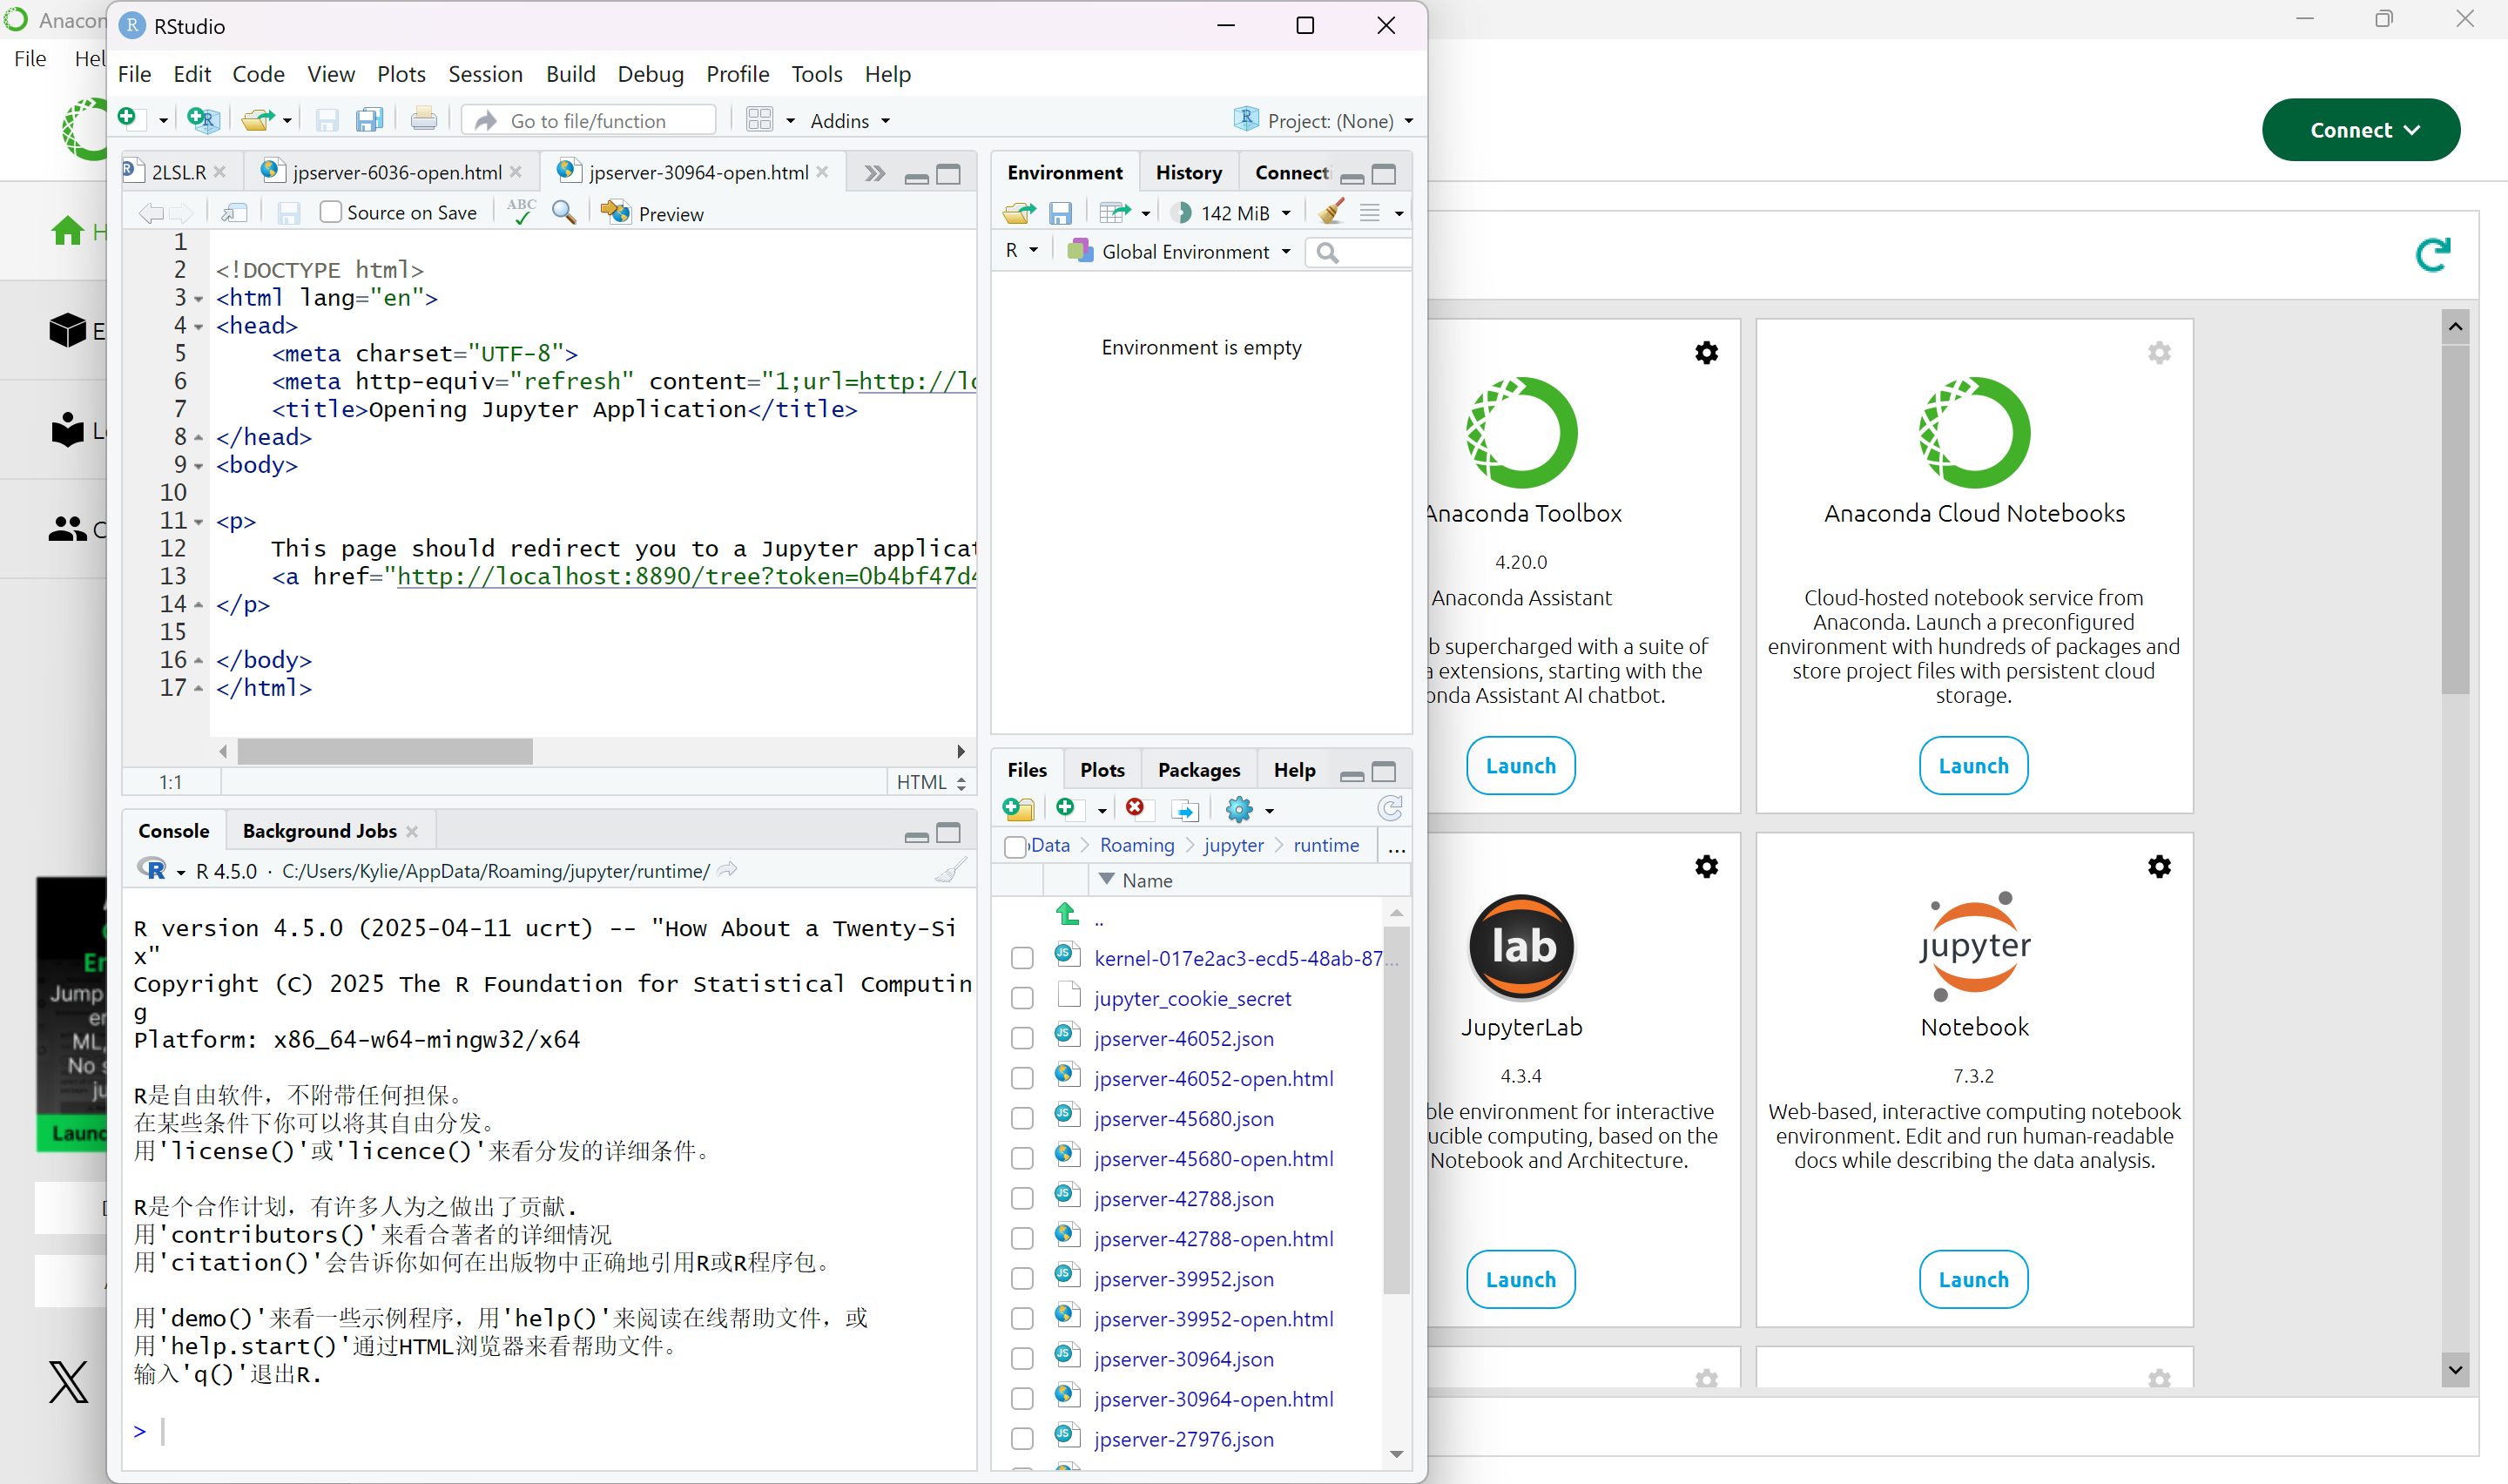Click the new folder icon in the Files pane
Image resolution: width=2508 pixels, height=1484 pixels.
coord(1018,808)
